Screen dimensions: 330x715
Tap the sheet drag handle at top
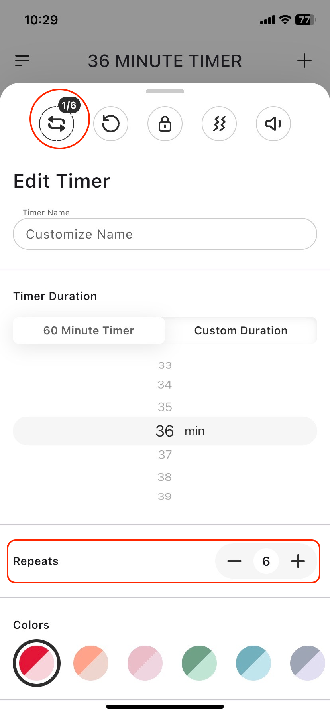click(x=165, y=91)
